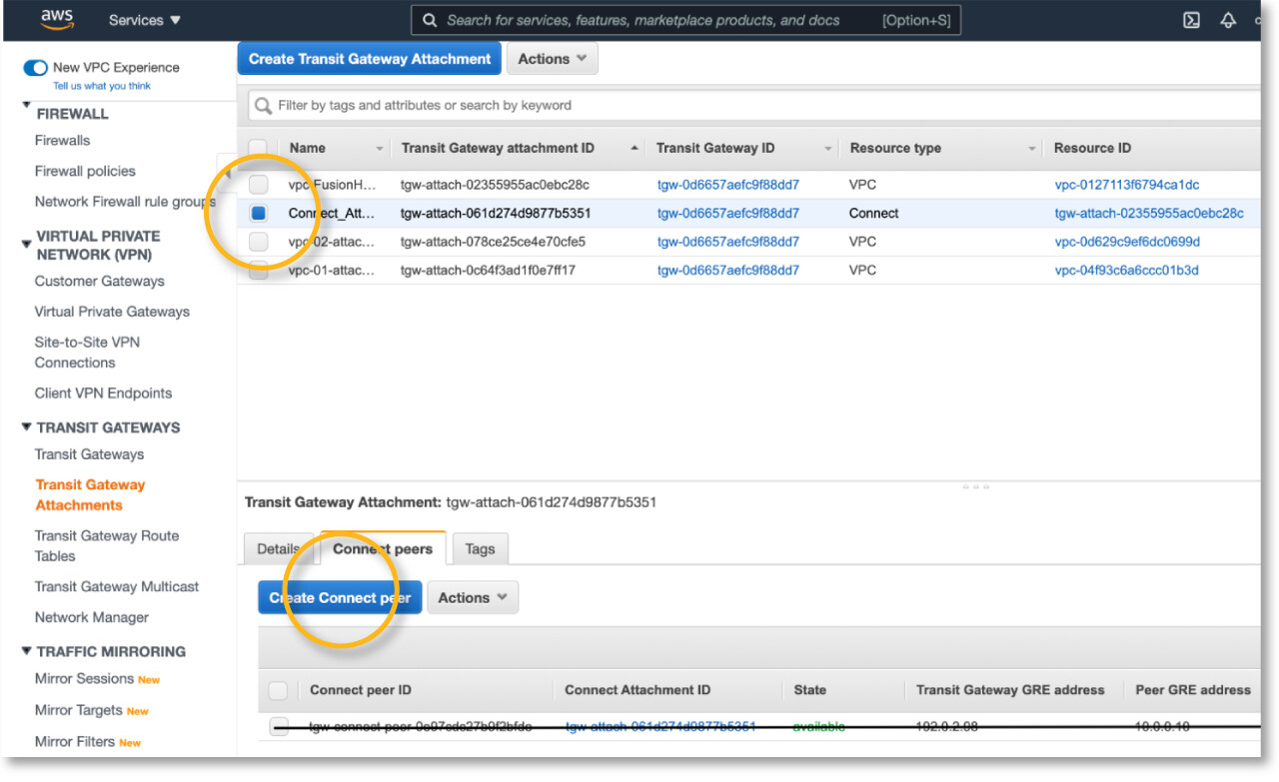This screenshot has width=1279, height=782.
Task: Open resource link tgw-attach-02355955ac0ebc28c
Action: coord(1149,213)
